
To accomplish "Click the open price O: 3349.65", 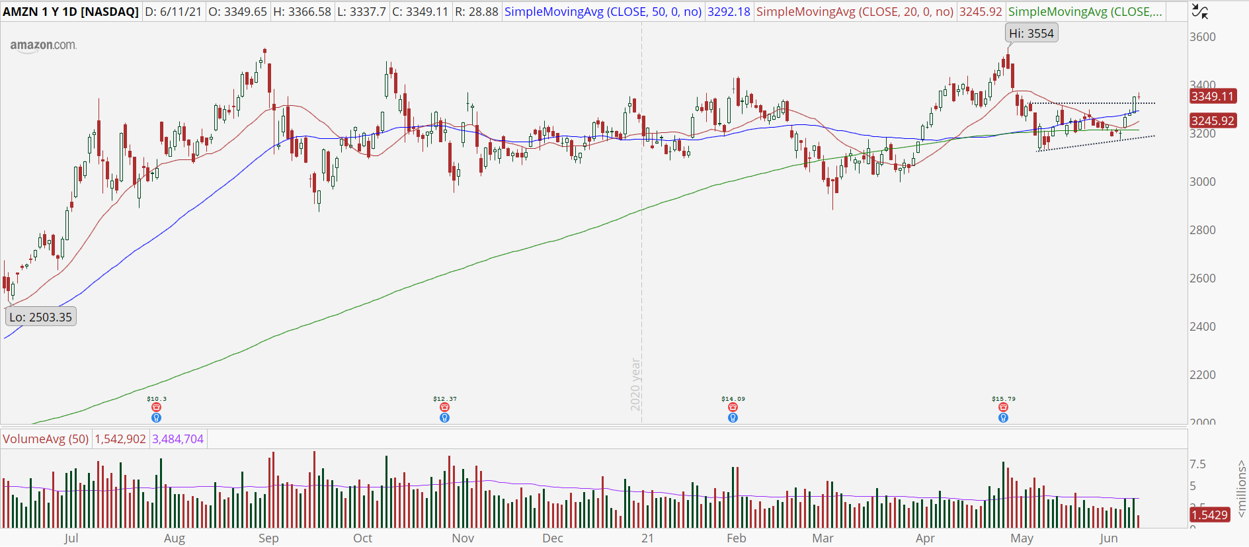I will [237, 12].
